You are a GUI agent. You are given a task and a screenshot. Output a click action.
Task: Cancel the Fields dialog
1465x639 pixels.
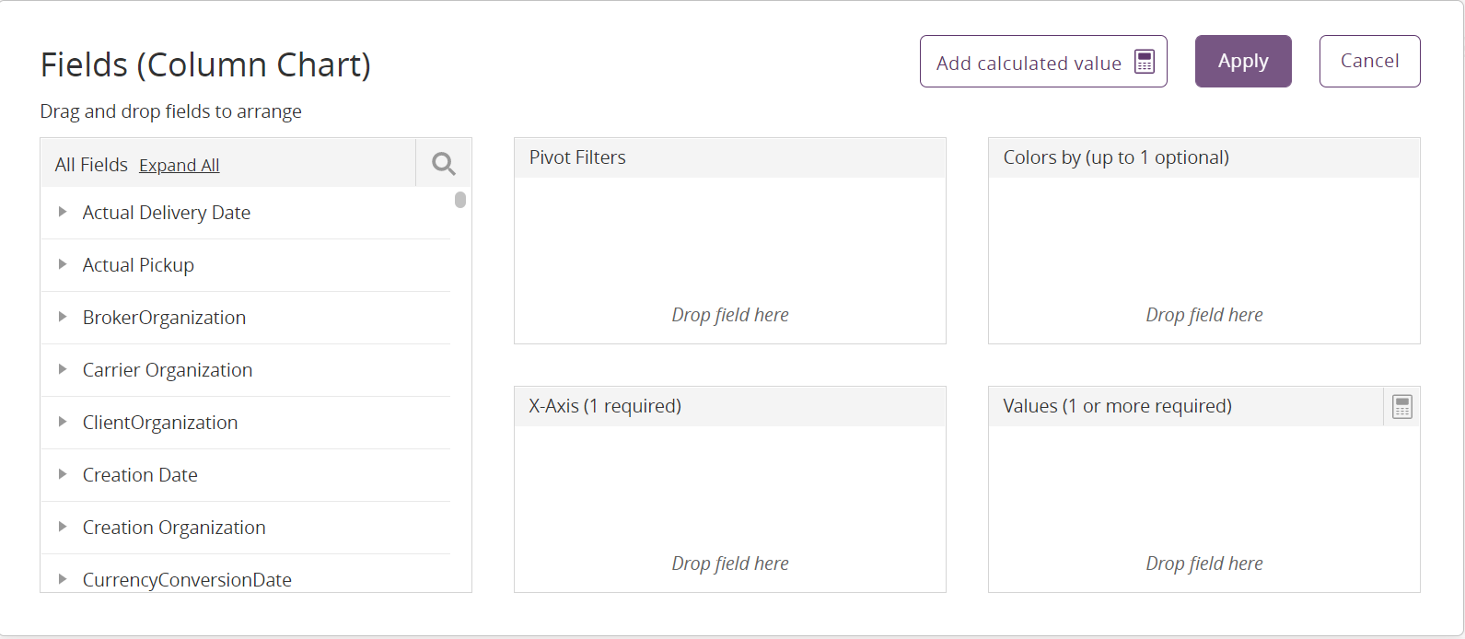[x=1369, y=62]
